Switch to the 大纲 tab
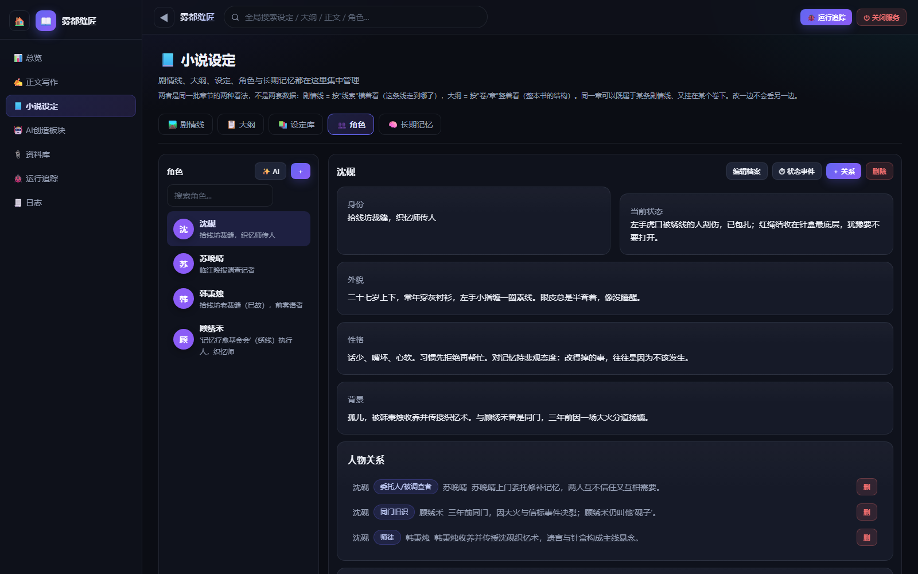Image resolution: width=918 pixels, height=574 pixels. 240,125
